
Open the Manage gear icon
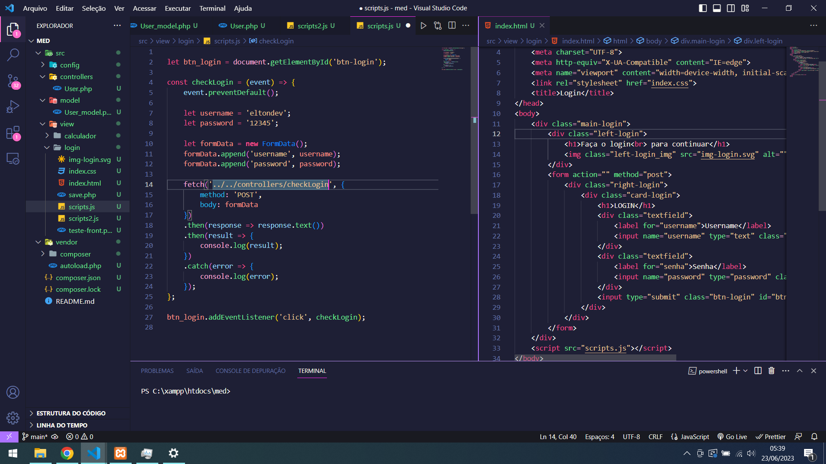point(13,418)
